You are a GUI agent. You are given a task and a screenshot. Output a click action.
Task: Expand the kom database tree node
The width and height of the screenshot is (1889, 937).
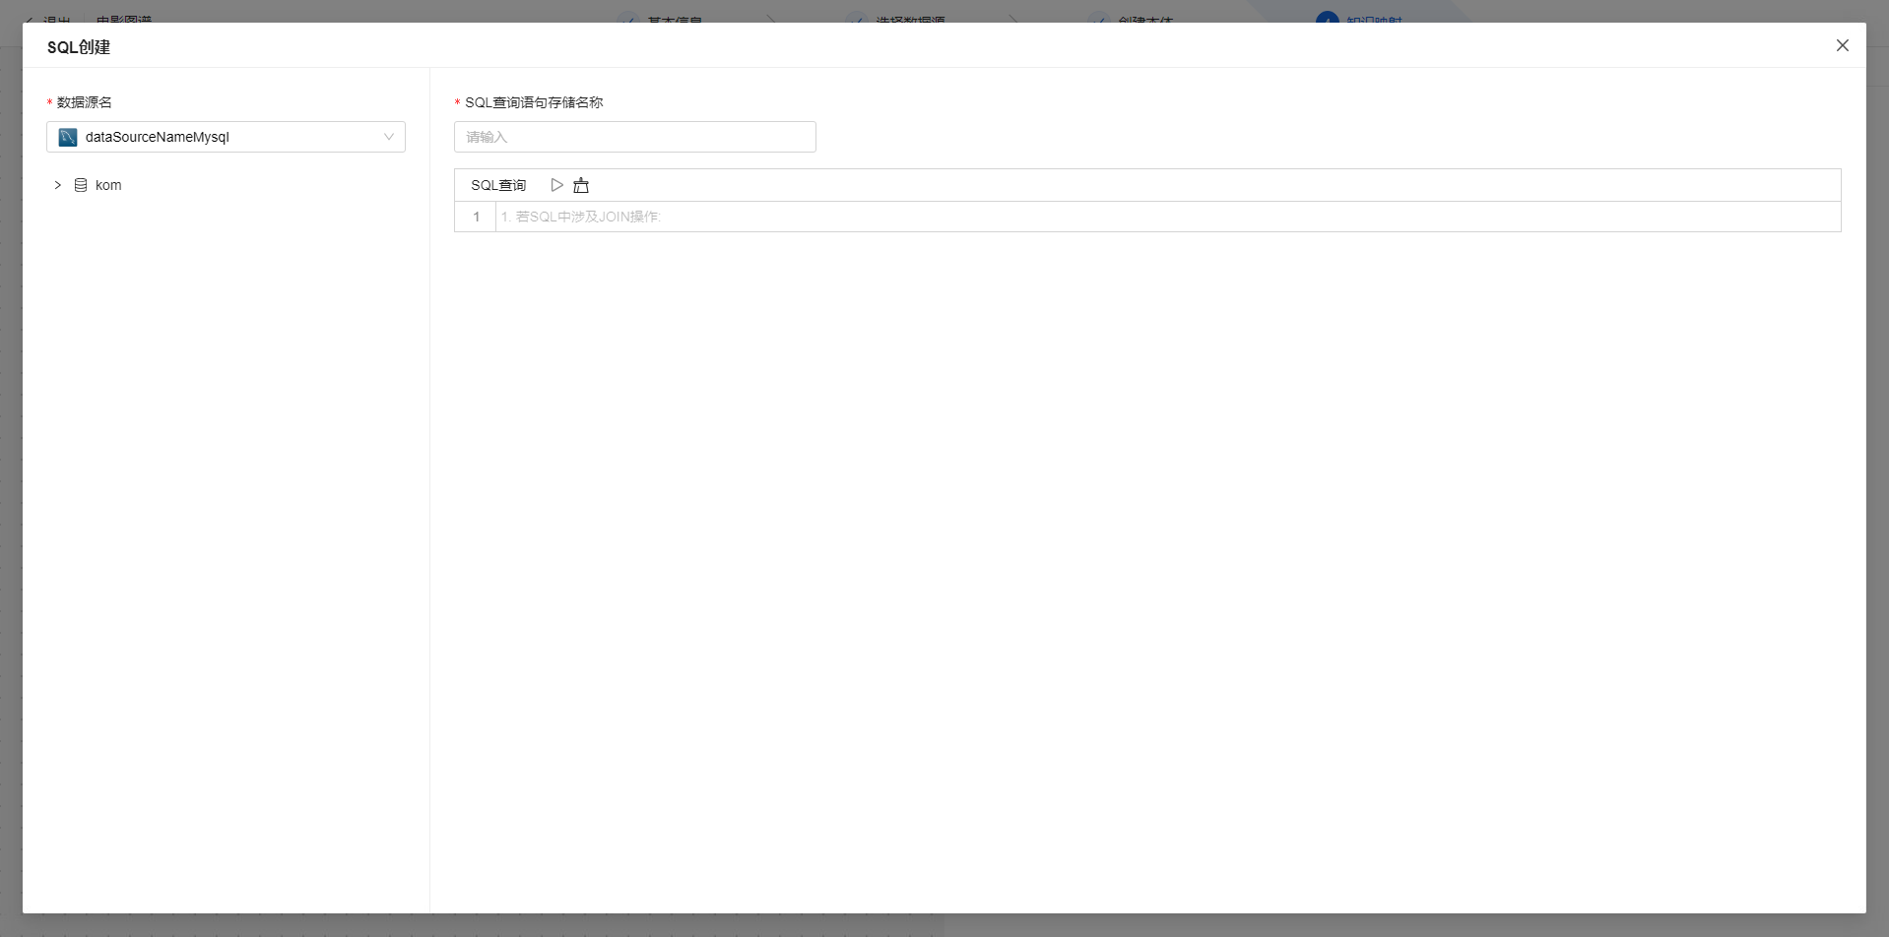pos(58,185)
